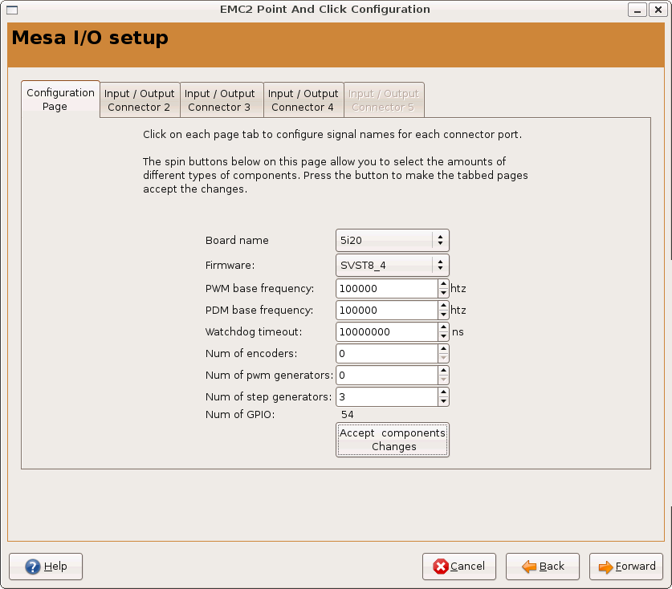The width and height of the screenshot is (672, 589).
Task: Increase Num of pwm generators value
Action: [443, 371]
